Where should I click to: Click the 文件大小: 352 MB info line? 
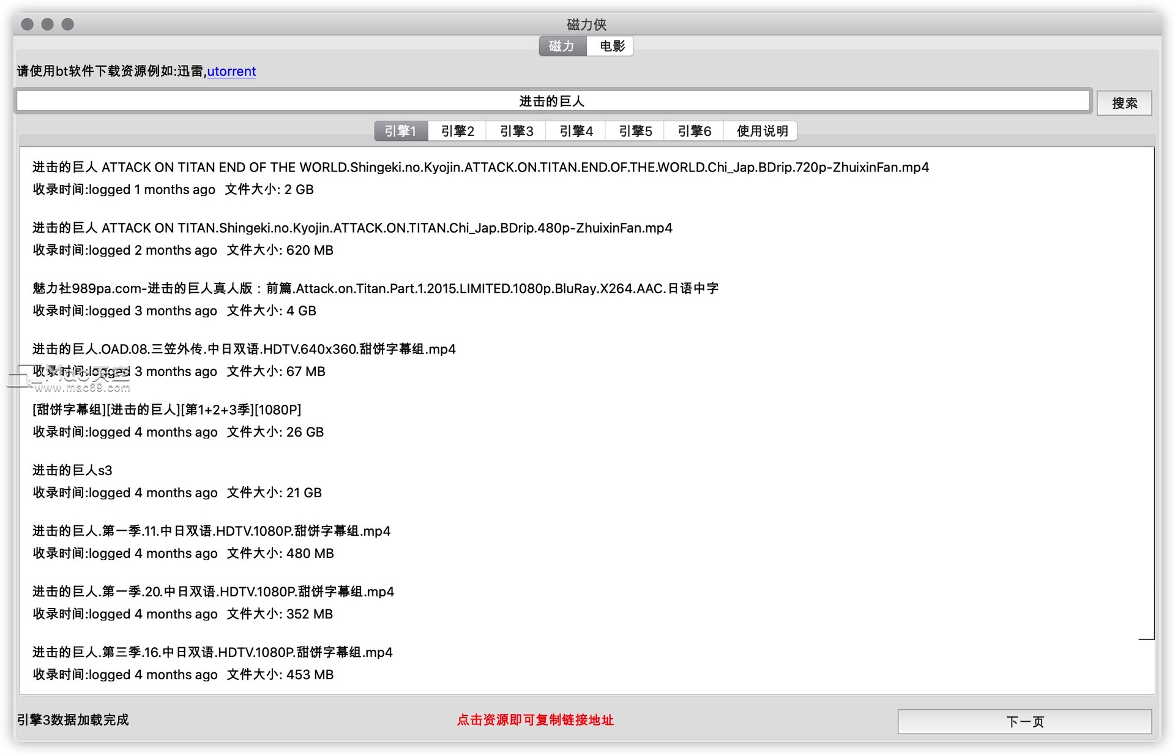pyautogui.click(x=182, y=614)
